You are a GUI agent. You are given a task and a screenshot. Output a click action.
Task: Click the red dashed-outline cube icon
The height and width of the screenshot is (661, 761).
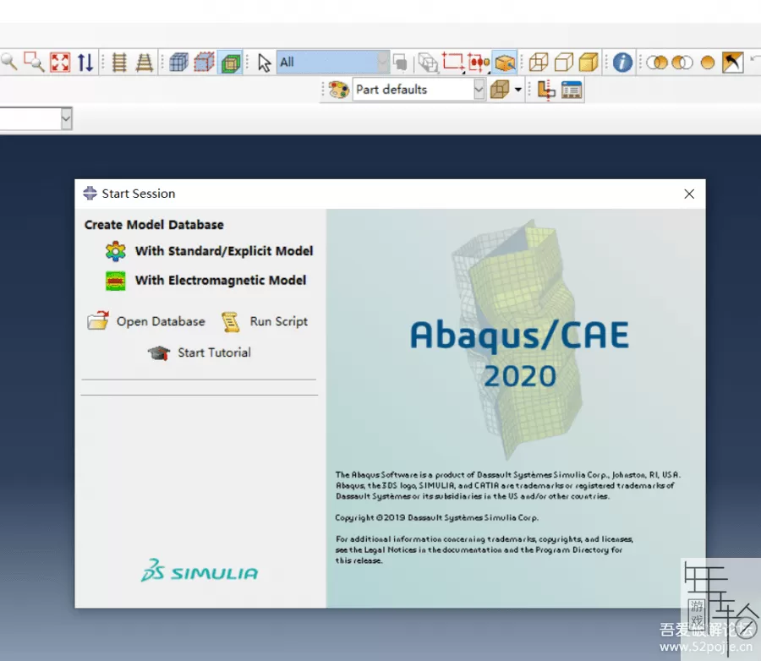point(205,63)
